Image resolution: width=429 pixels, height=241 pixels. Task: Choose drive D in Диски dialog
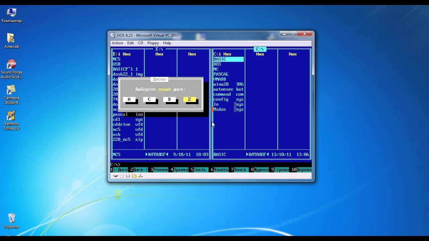(x=169, y=99)
